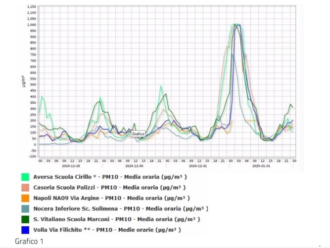Click the 2024-12-30 date axis label
The image size is (330, 248).
(x=134, y=166)
